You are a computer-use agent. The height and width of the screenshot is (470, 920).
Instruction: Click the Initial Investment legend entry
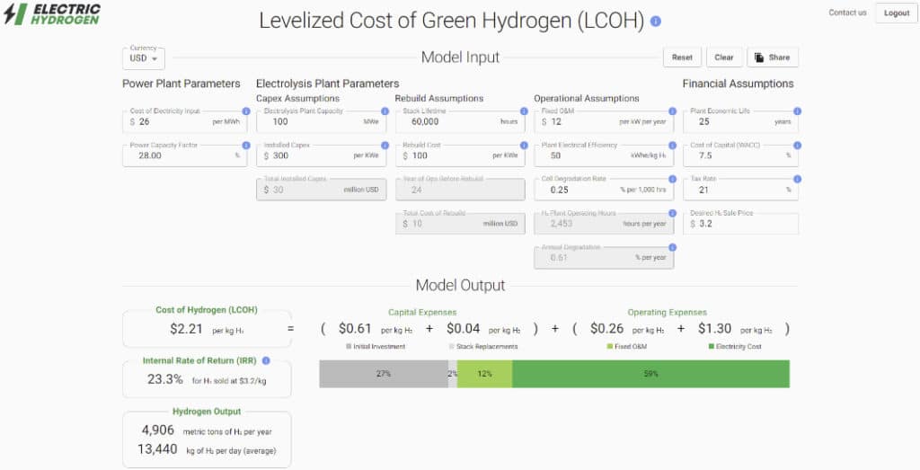point(376,347)
